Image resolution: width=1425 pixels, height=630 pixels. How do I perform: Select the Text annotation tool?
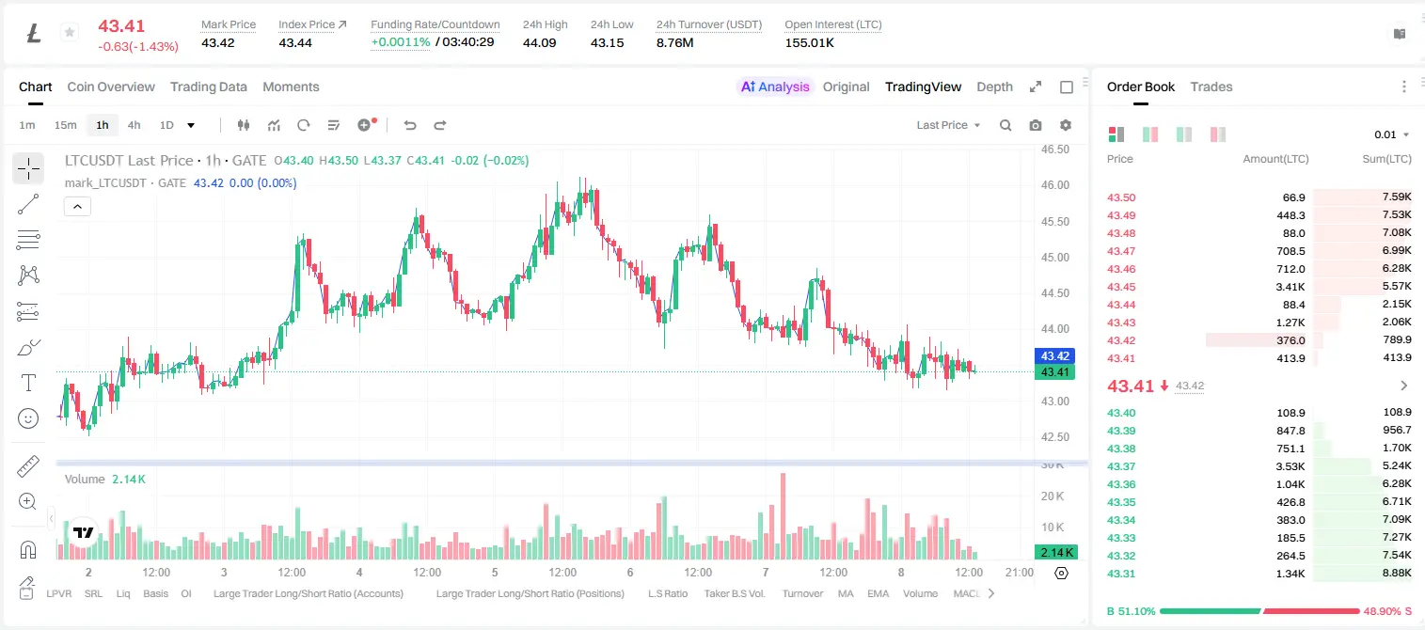[28, 383]
